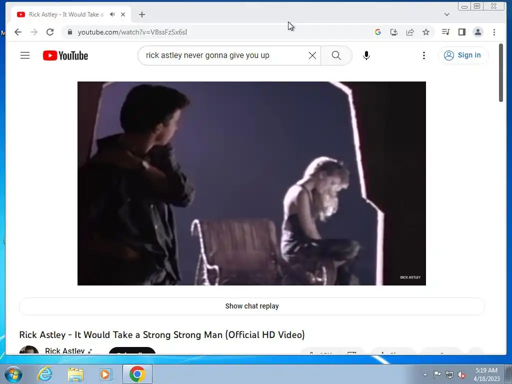Open Windows Explorer from the taskbar
The height and width of the screenshot is (384, 512).
[75, 374]
